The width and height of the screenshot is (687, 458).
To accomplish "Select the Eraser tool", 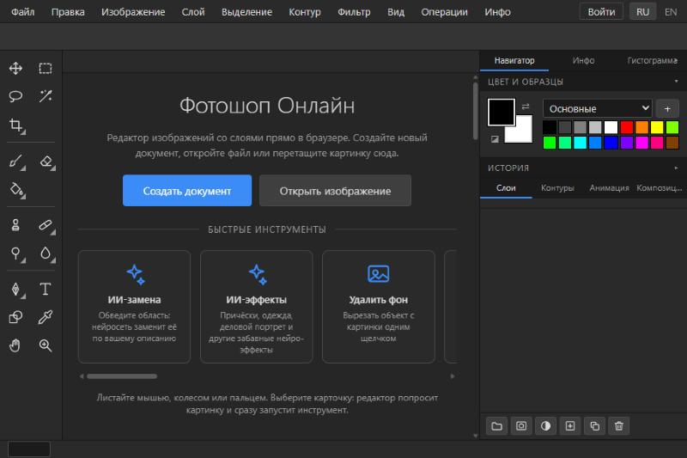I will 46,162.
